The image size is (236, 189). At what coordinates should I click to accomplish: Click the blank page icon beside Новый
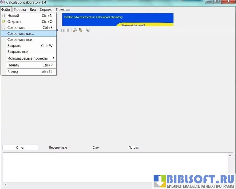(4, 16)
